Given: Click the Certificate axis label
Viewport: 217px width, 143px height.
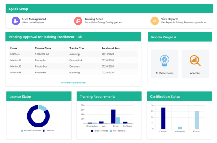Looking at the screenshot, I should click(x=128, y=126).
